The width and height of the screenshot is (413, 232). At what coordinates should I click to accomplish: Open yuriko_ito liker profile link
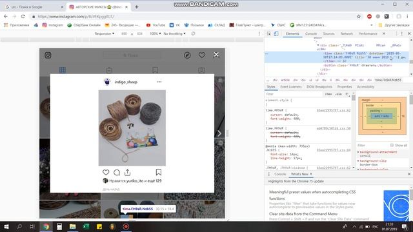pos(135,181)
